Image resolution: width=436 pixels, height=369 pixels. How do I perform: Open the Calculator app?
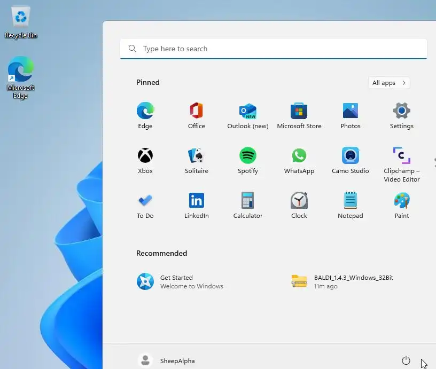pyautogui.click(x=248, y=205)
